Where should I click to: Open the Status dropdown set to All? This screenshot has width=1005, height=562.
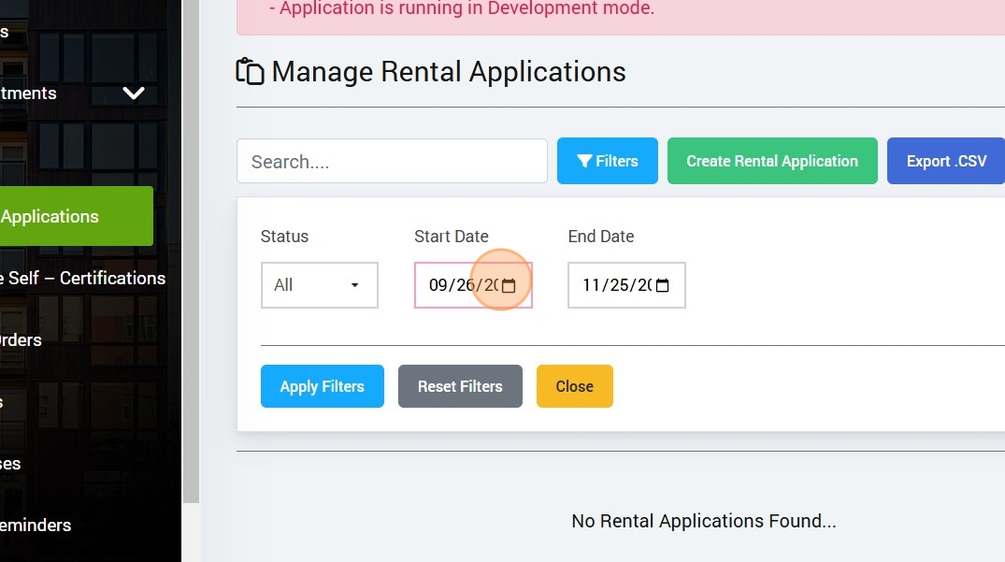[319, 285]
